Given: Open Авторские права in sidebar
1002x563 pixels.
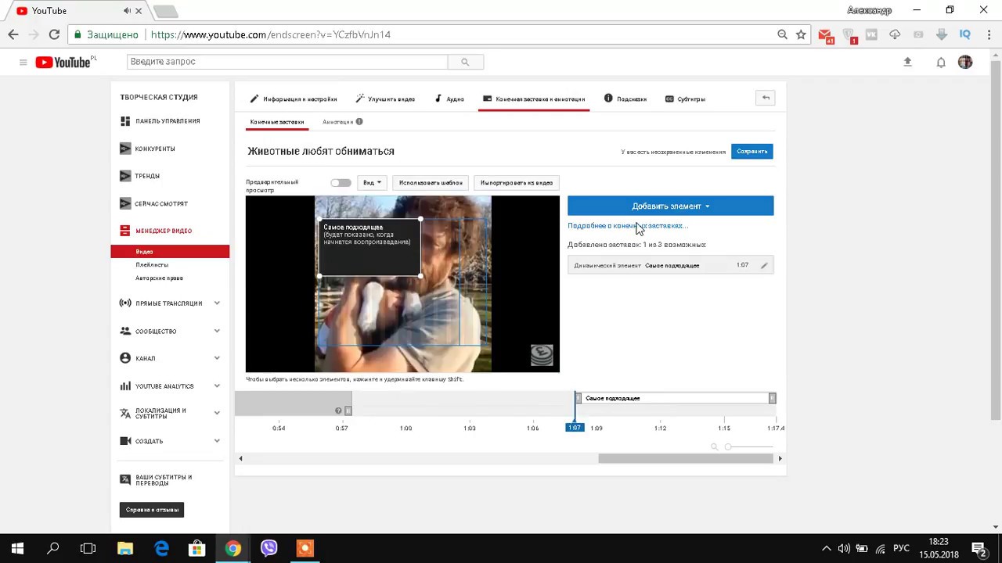Looking at the screenshot, I should click(x=159, y=278).
